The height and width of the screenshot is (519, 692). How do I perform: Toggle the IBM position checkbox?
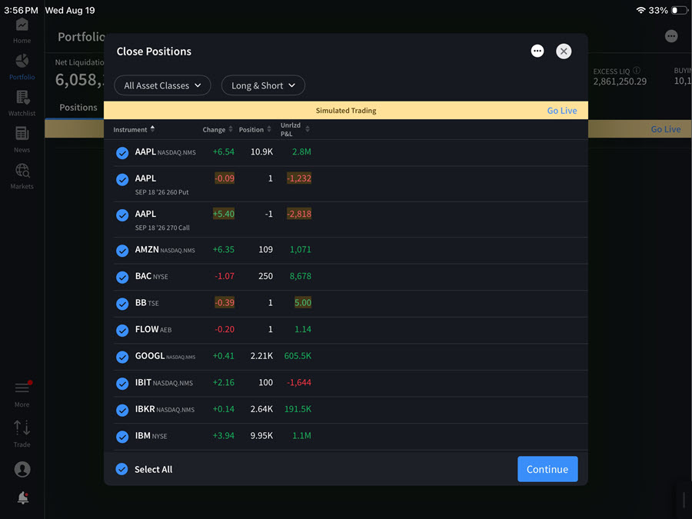pyautogui.click(x=122, y=437)
